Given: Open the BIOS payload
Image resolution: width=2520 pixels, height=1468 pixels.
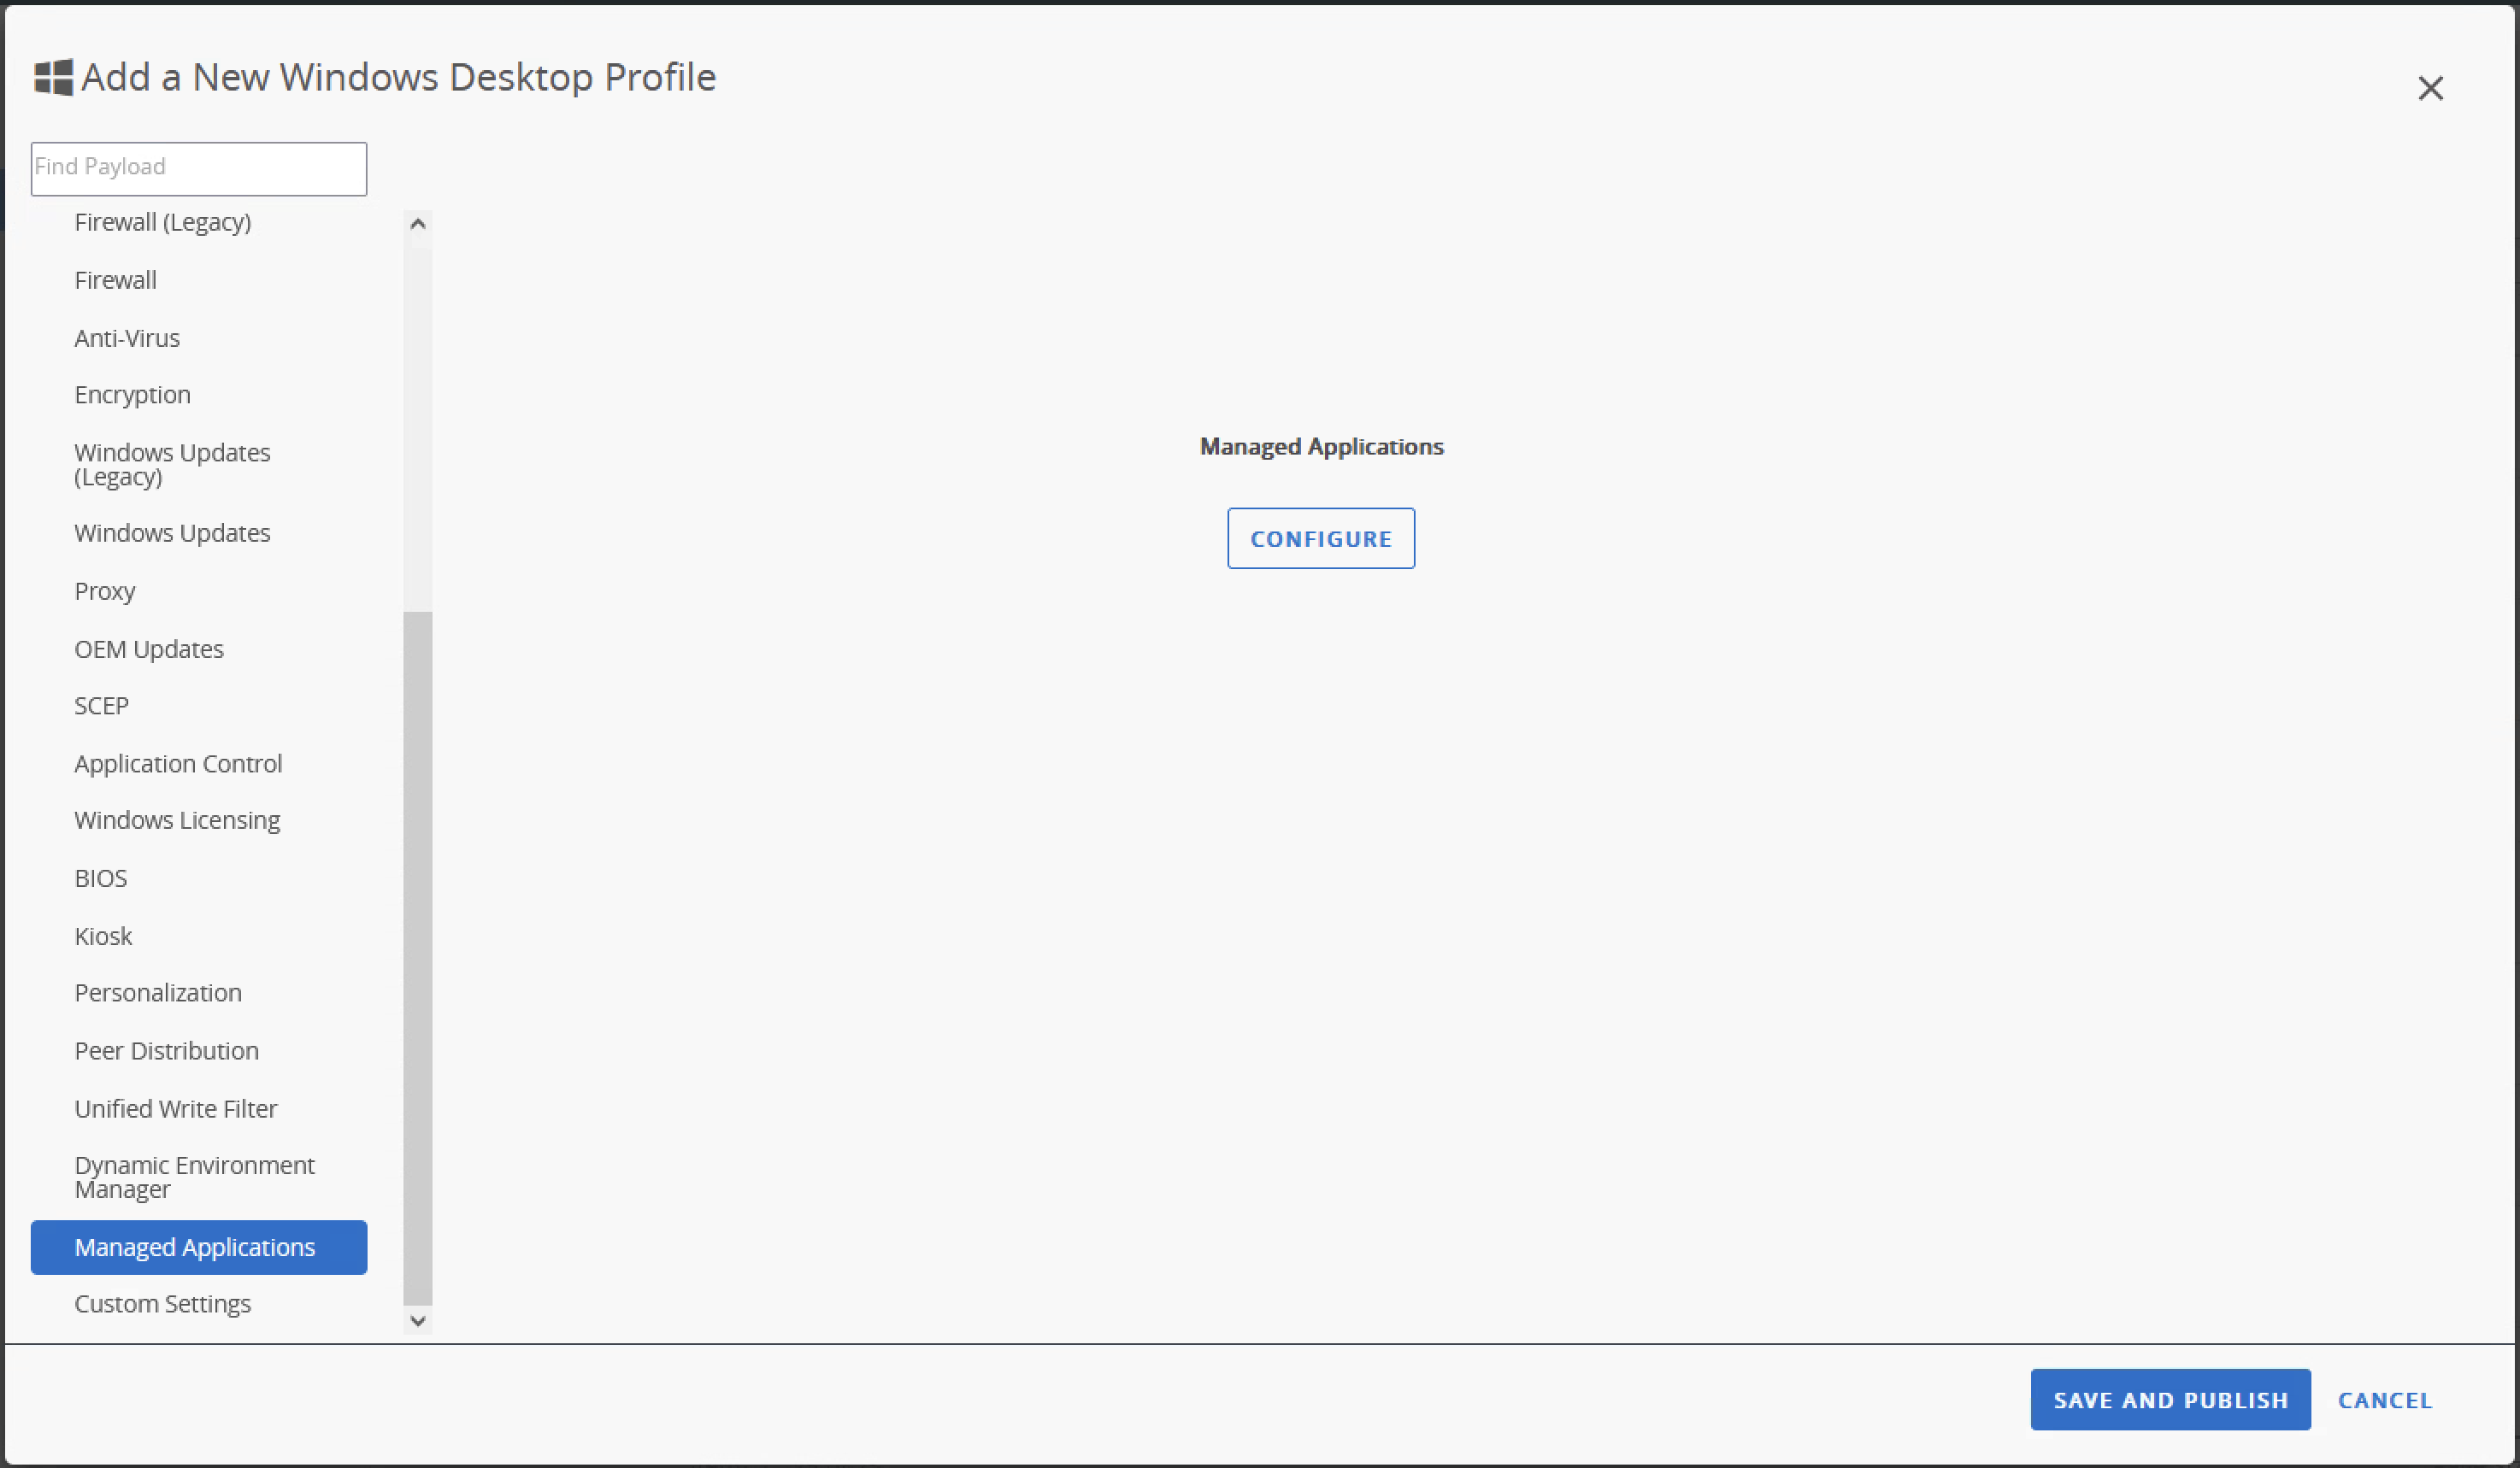Looking at the screenshot, I should click(x=100, y=878).
